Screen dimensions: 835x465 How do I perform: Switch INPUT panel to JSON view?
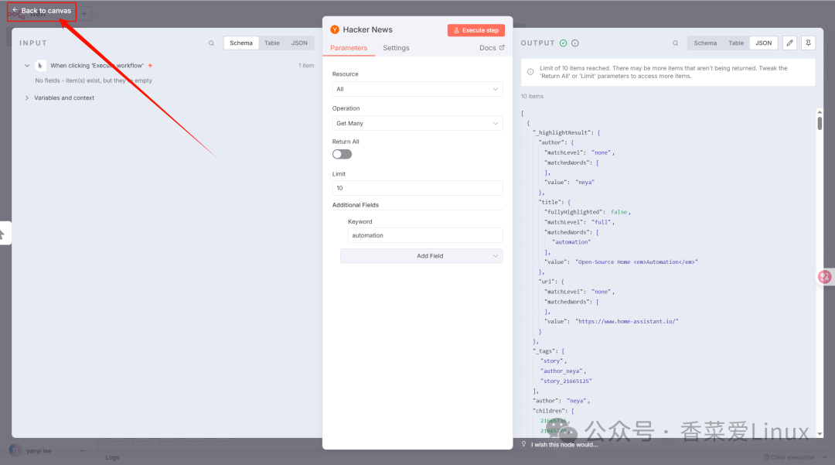point(299,43)
